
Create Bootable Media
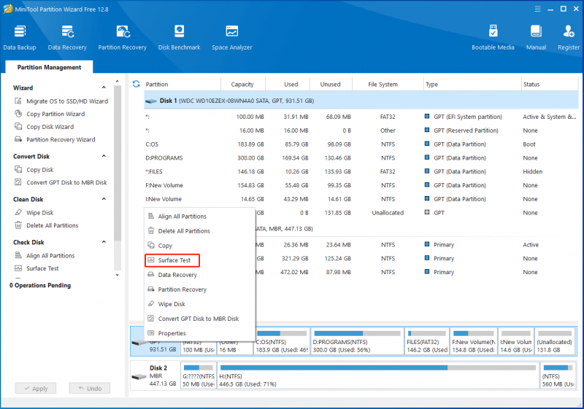pos(493,37)
